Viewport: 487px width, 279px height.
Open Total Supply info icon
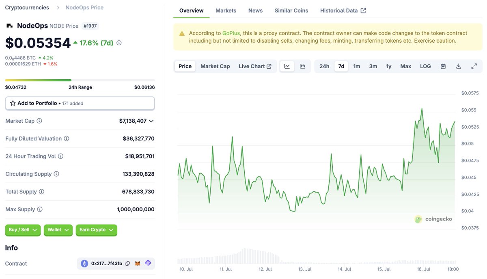pyautogui.click(x=41, y=192)
